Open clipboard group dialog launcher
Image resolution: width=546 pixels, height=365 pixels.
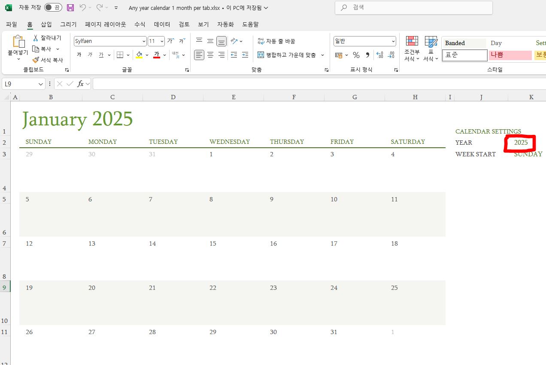pos(67,70)
